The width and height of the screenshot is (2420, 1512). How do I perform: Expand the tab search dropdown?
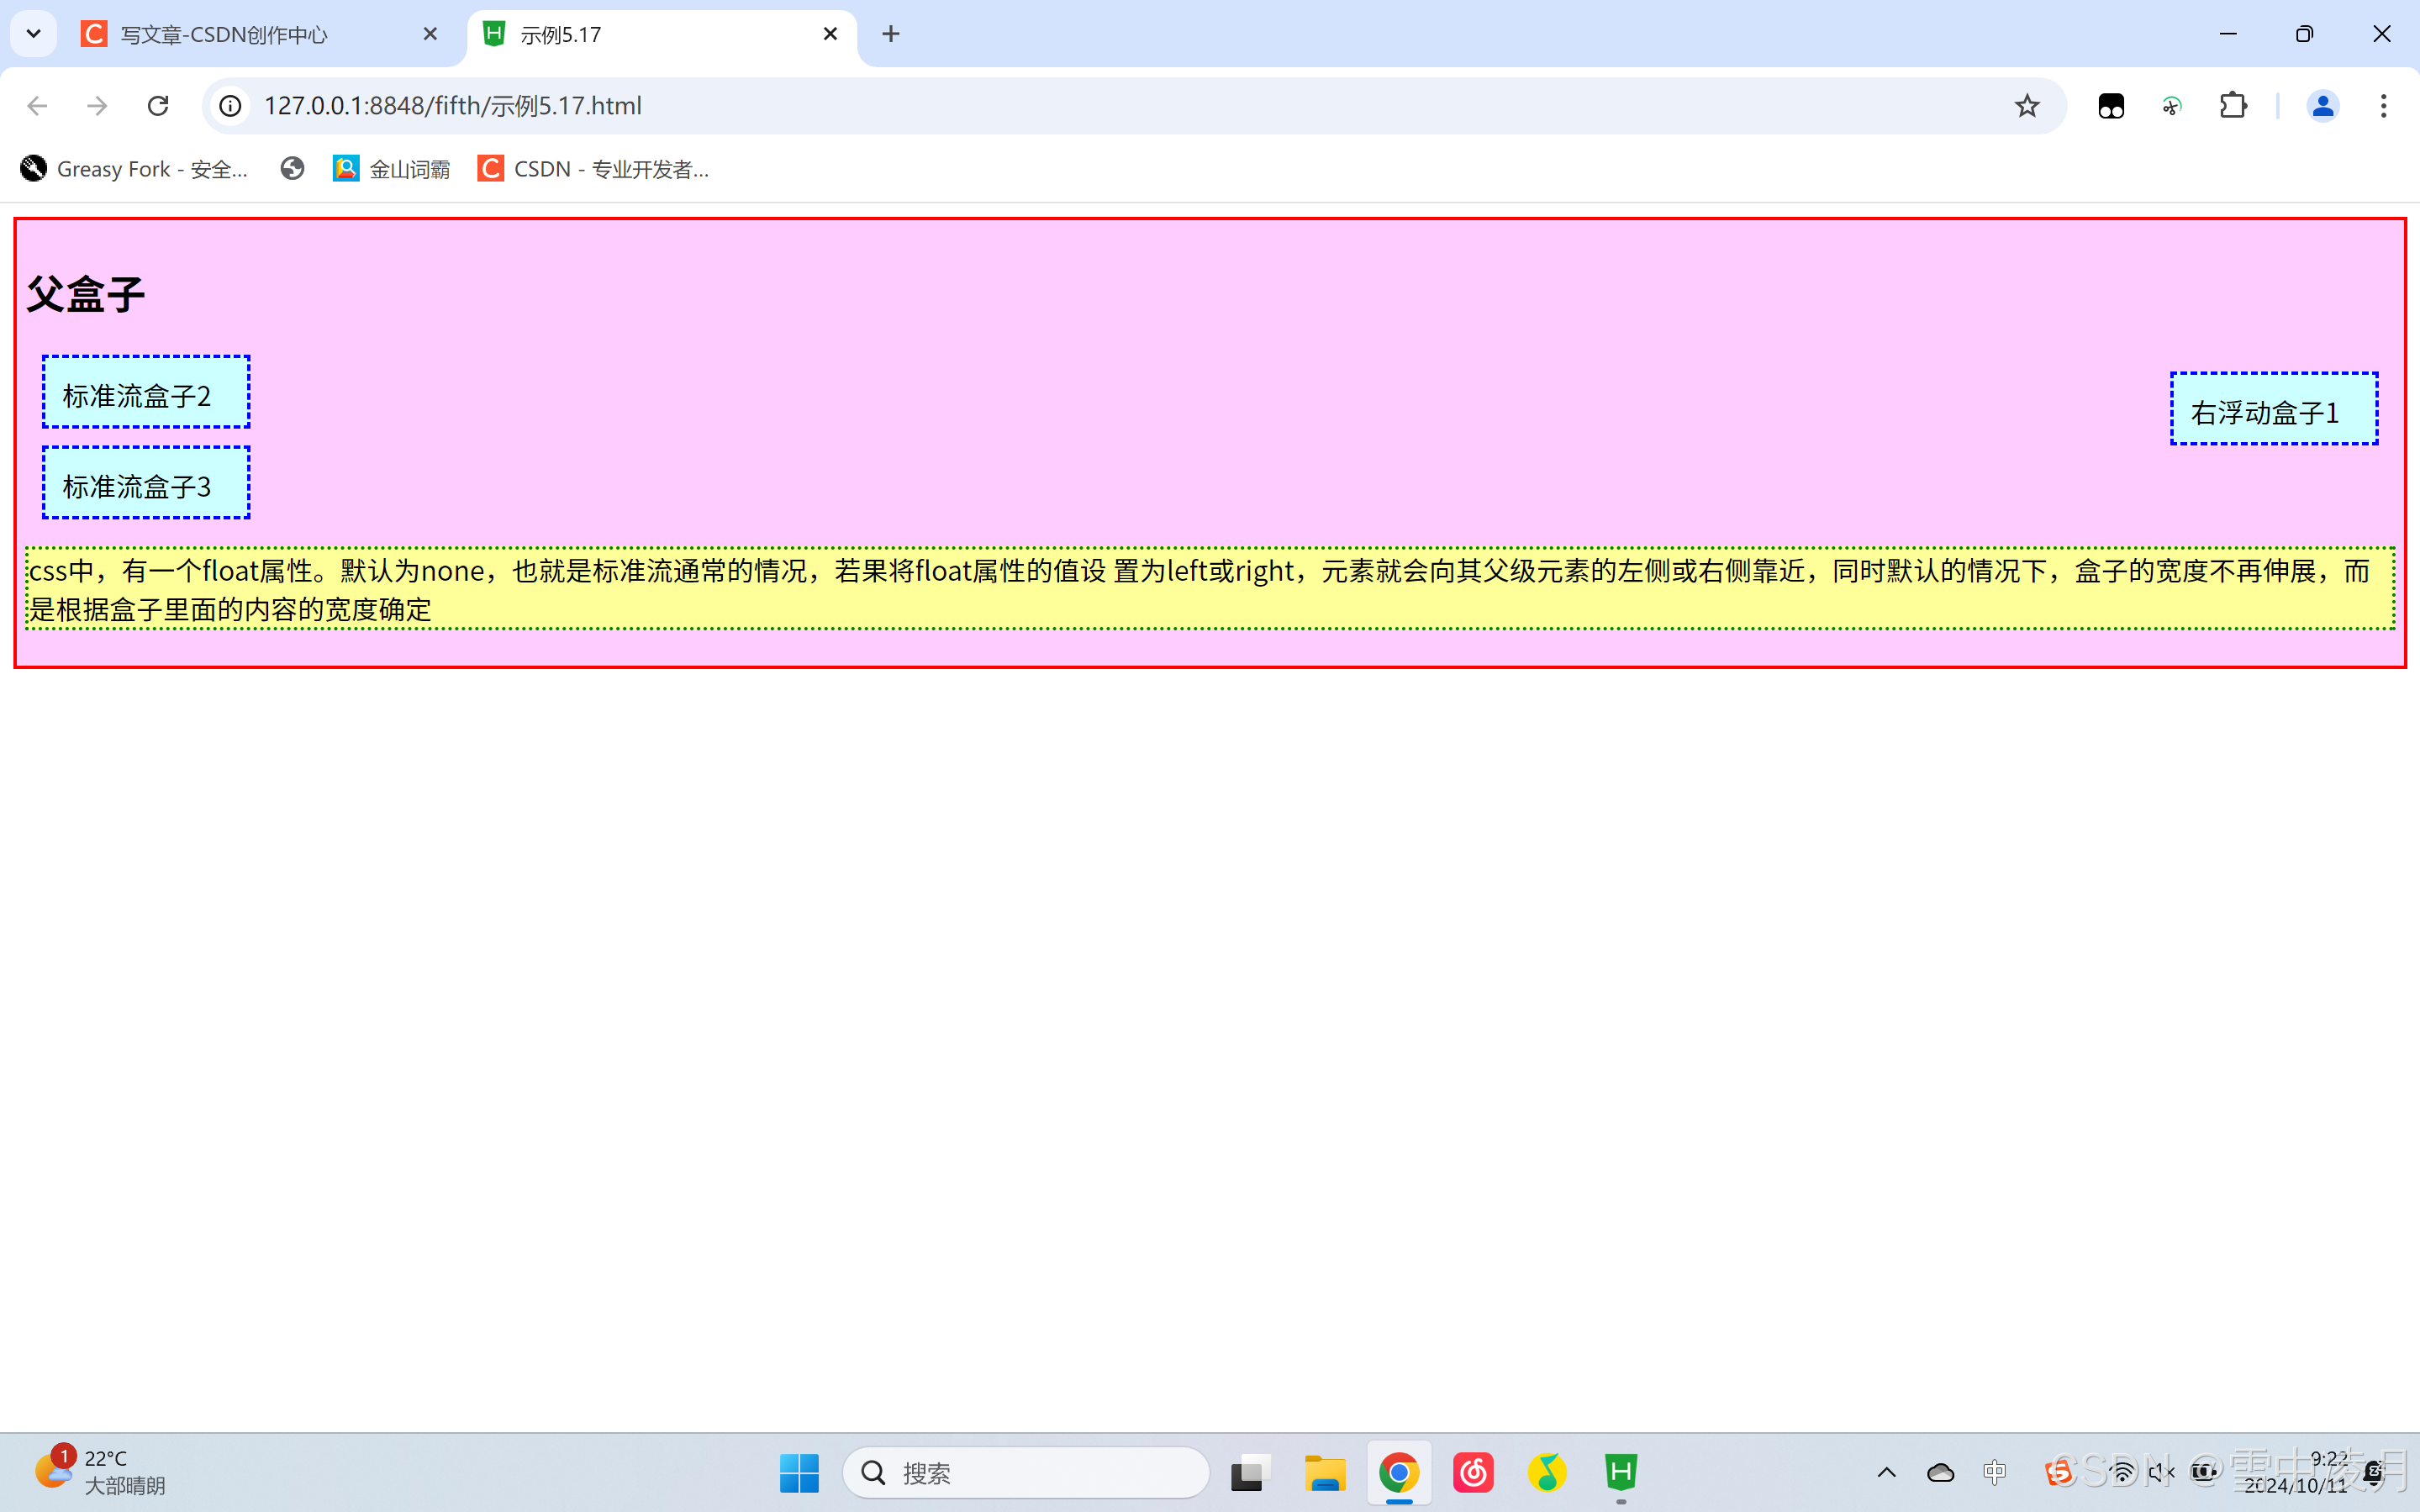[x=34, y=34]
